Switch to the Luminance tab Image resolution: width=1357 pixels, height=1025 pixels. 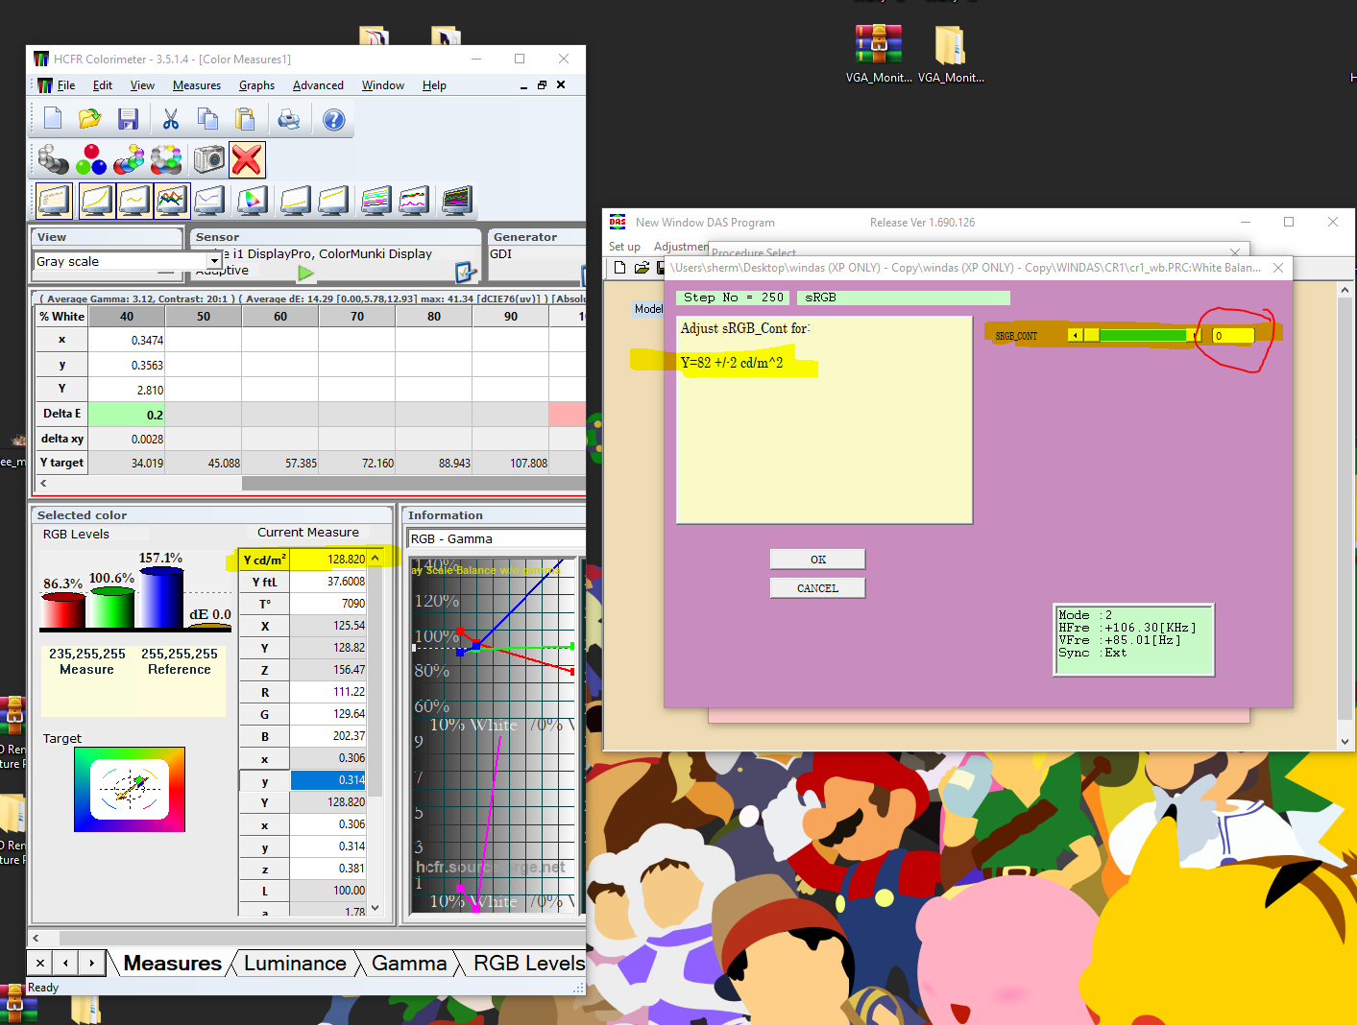tap(295, 964)
